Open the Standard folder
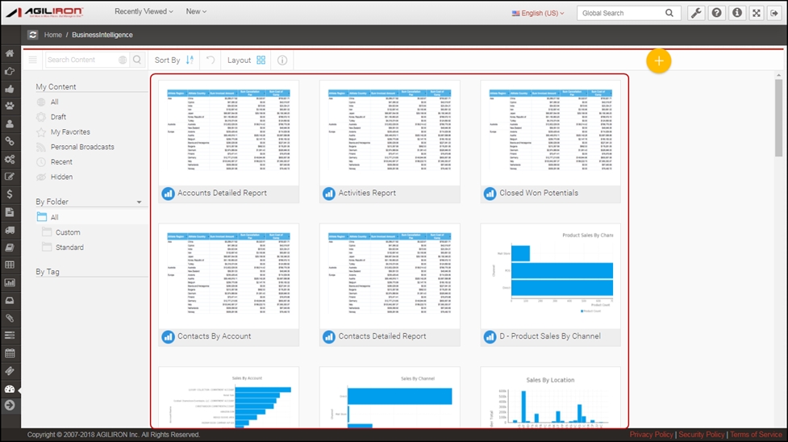 pyautogui.click(x=70, y=248)
